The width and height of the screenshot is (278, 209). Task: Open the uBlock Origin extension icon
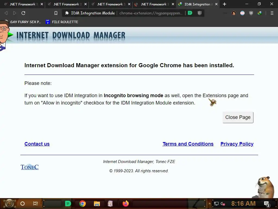[251, 13]
